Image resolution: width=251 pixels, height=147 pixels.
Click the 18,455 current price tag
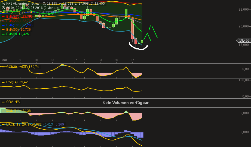(244, 40)
